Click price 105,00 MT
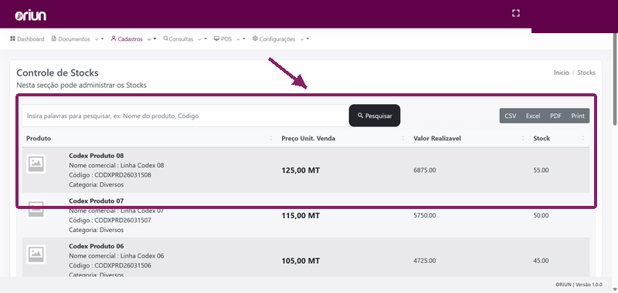Screen dimensions: 618x293 301,261
